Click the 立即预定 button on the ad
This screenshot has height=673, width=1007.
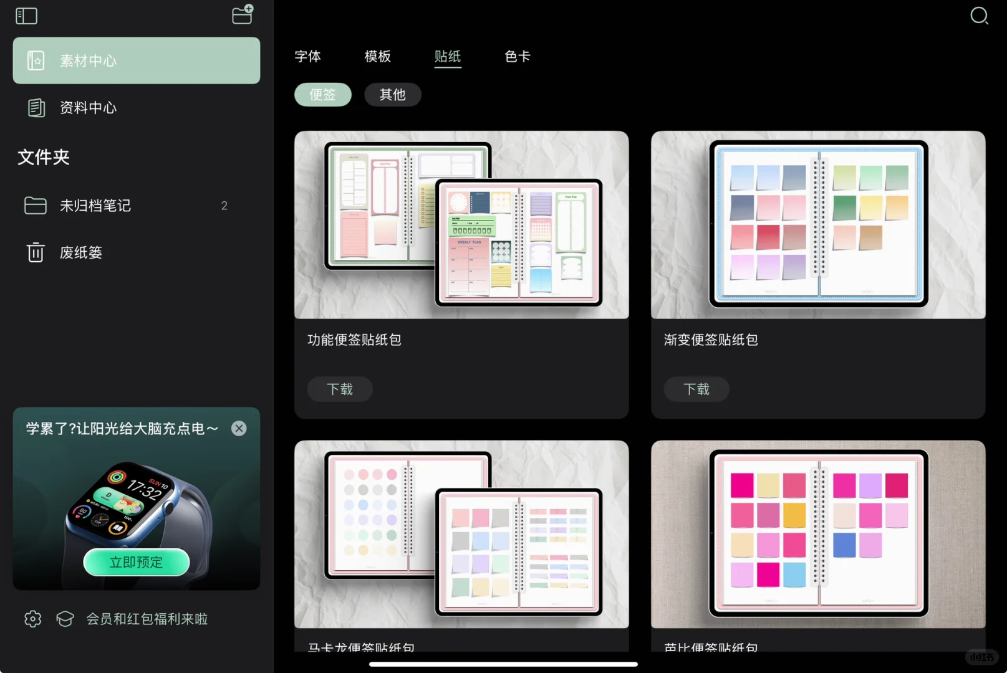click(137, 562)
